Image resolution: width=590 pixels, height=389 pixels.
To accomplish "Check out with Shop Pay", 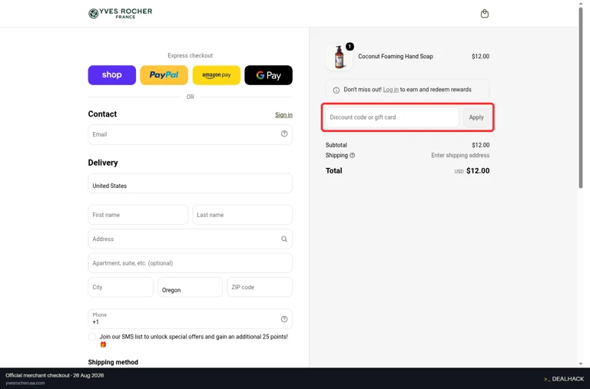I will point(111,75).
